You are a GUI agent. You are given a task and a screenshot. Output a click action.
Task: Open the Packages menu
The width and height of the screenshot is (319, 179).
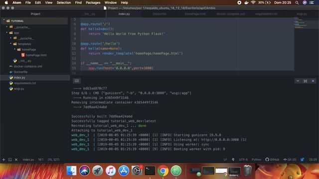tap(93, 2)
